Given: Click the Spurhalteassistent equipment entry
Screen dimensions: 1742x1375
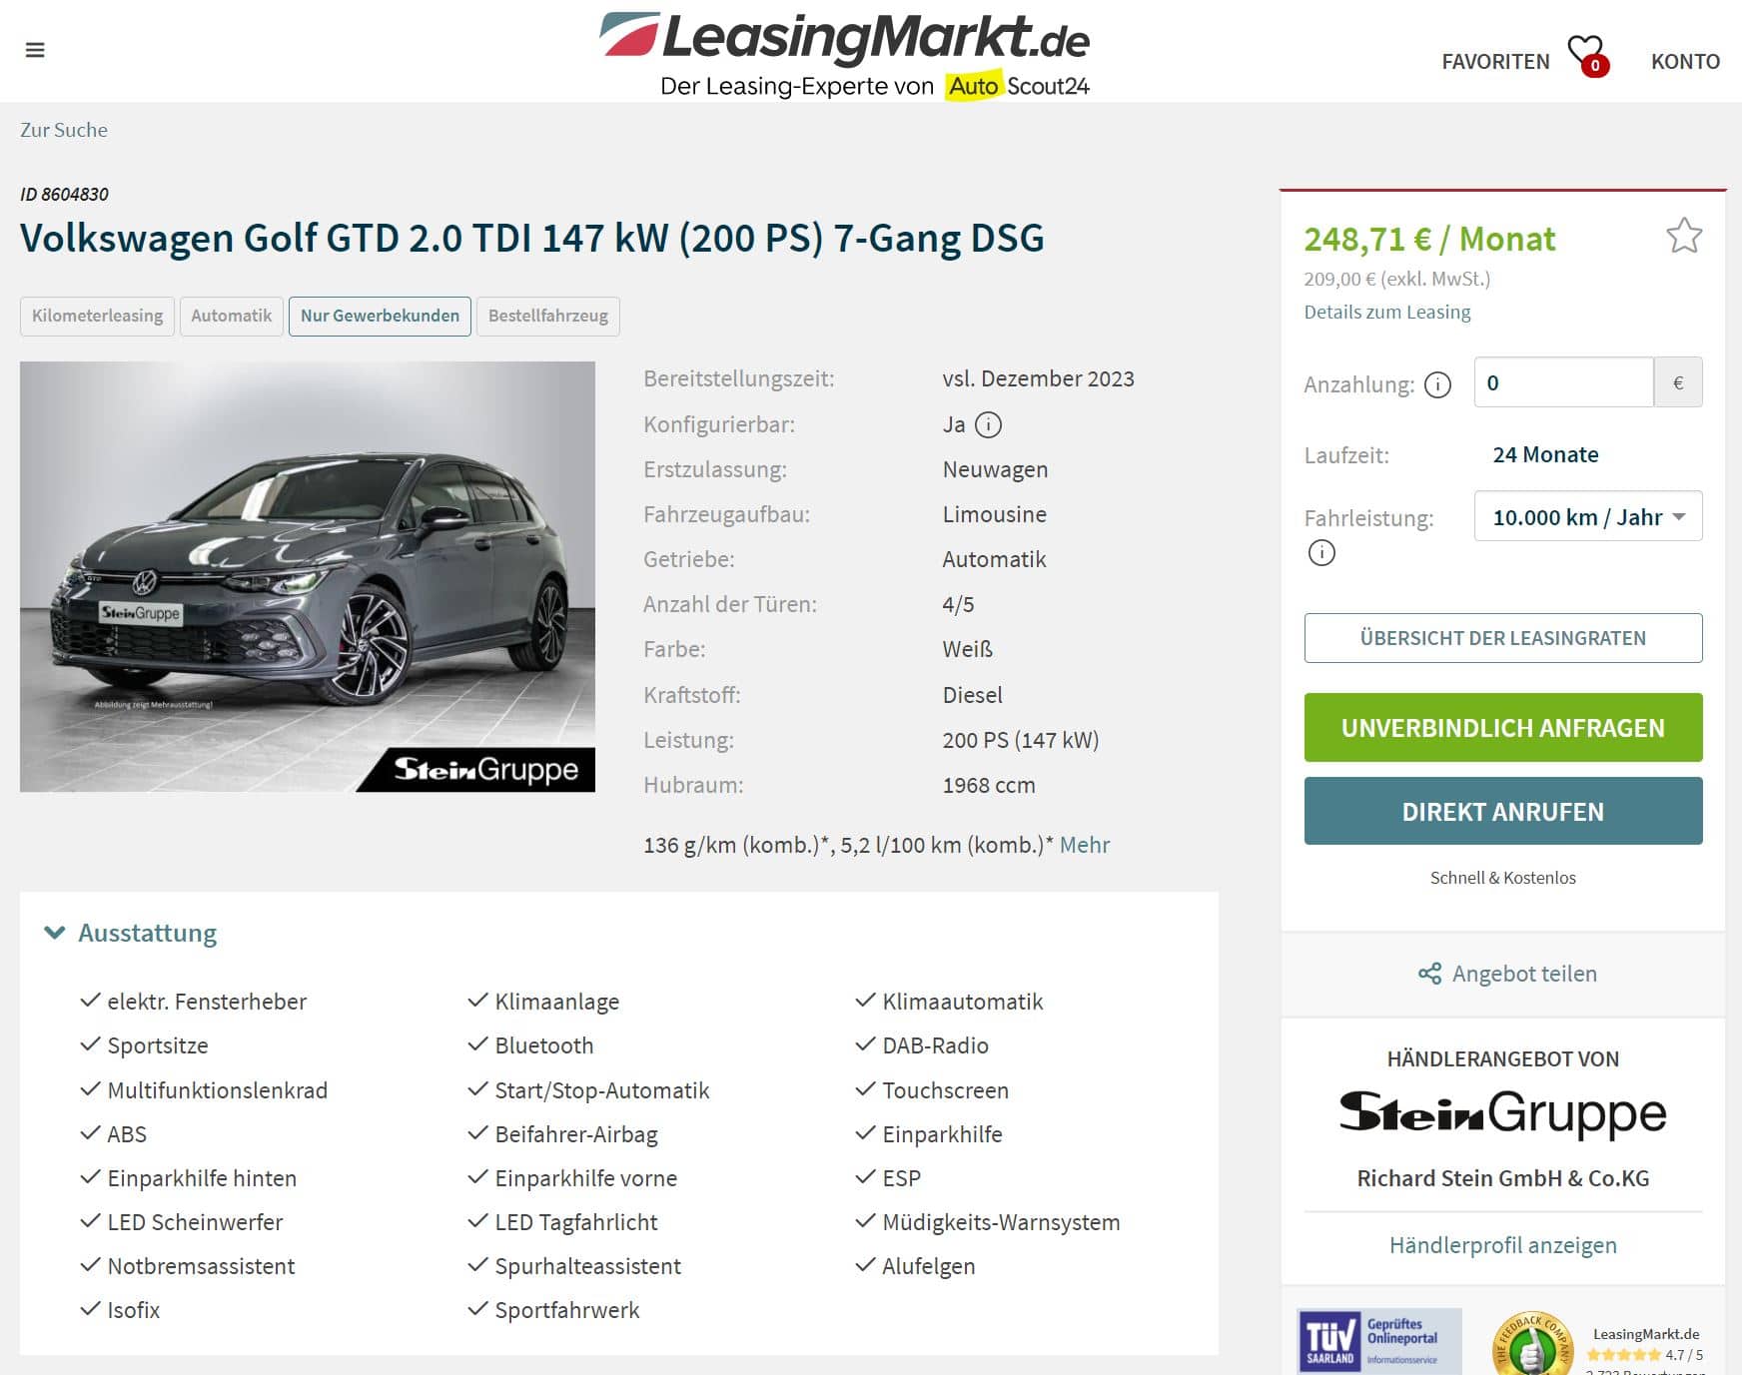Looking at the screenshot, I should point(587,1266).
